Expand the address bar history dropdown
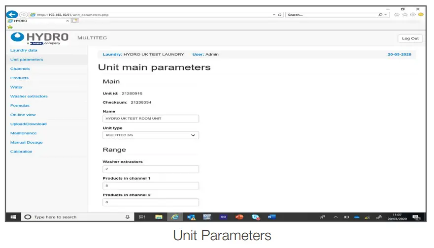The image size is (434, 248). 274,15
